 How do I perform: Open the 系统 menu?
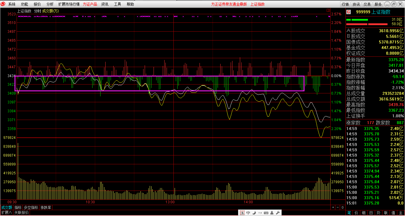[12, 4]
